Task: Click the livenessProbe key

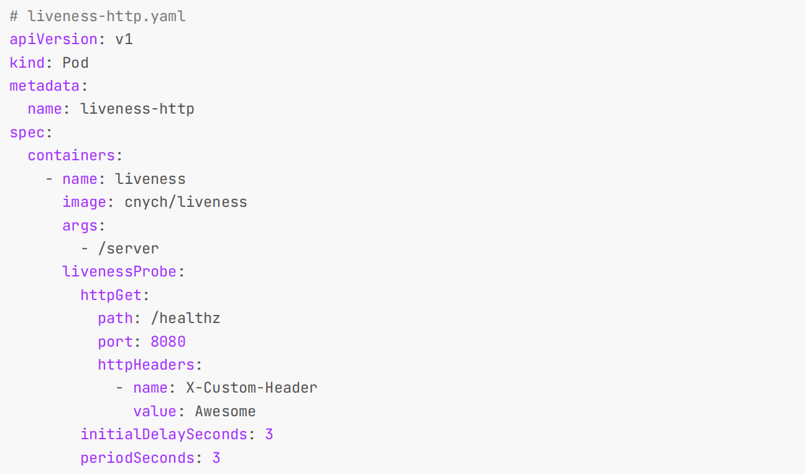Action: click(119, 271)
